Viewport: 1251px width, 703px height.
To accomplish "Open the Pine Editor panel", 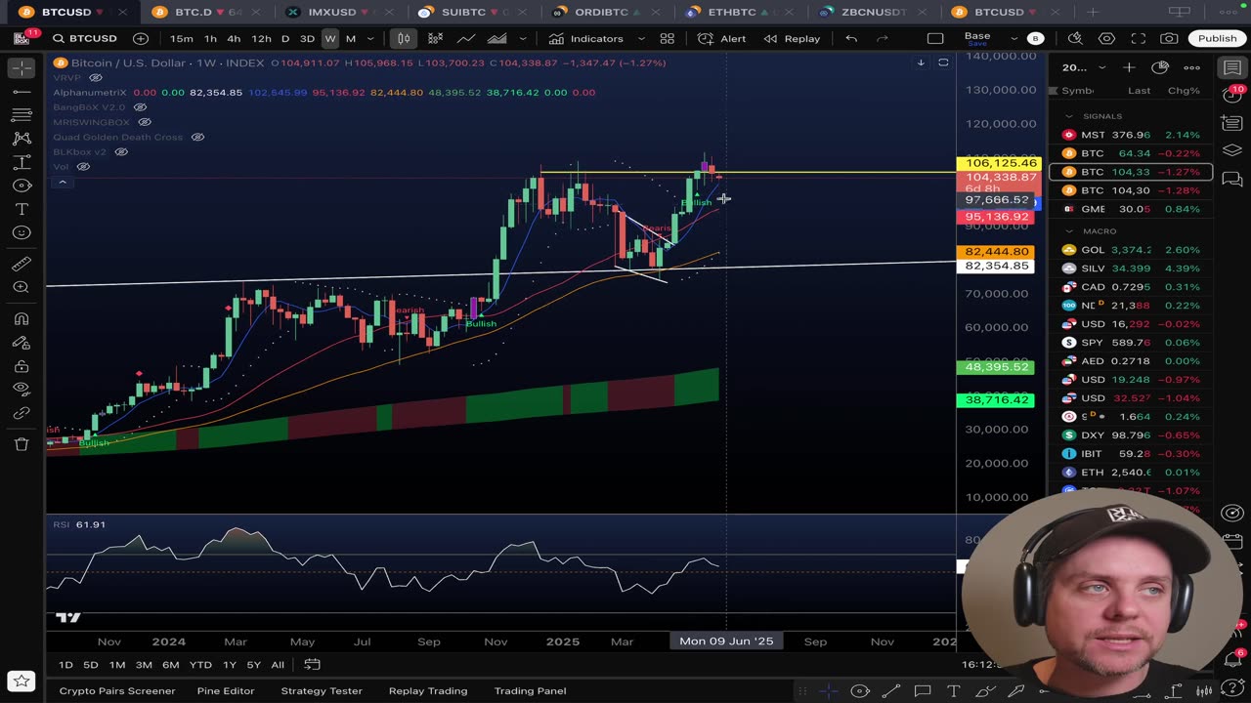I will tap(225, 690).
